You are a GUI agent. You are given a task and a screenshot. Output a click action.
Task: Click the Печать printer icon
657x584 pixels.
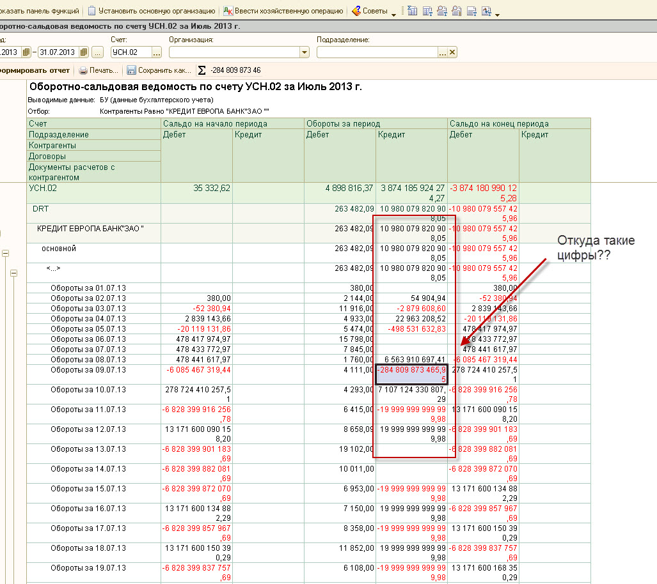pyautogui.click(x=83, y=70)
